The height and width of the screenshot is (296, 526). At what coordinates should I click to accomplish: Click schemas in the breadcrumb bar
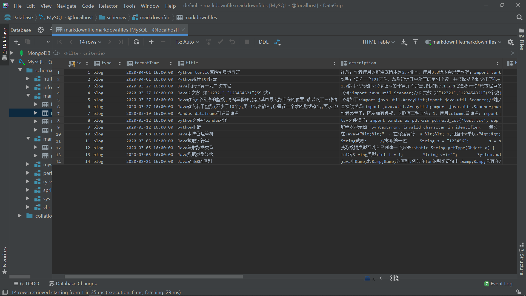click(112, 18)
